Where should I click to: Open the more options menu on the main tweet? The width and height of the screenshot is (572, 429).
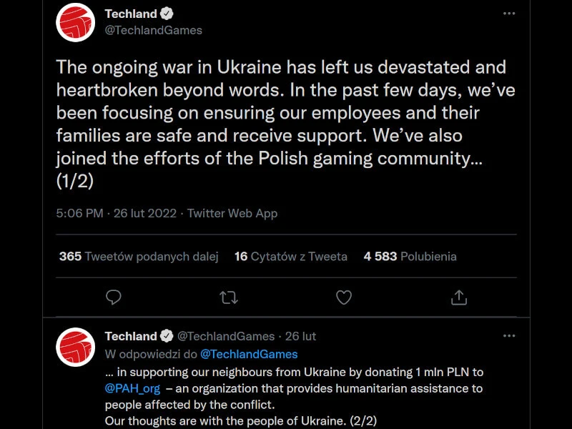point(509,13)
